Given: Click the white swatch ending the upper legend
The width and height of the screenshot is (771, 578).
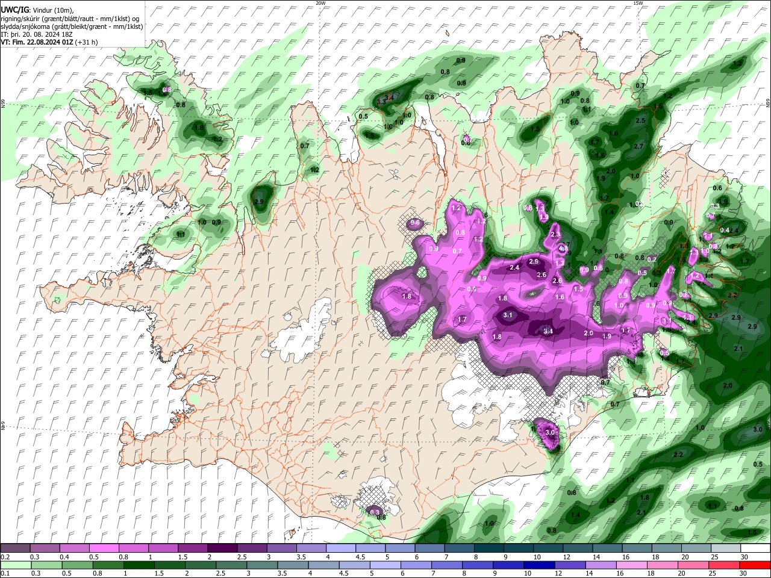Looking at the screenshot, I should 755,548.
